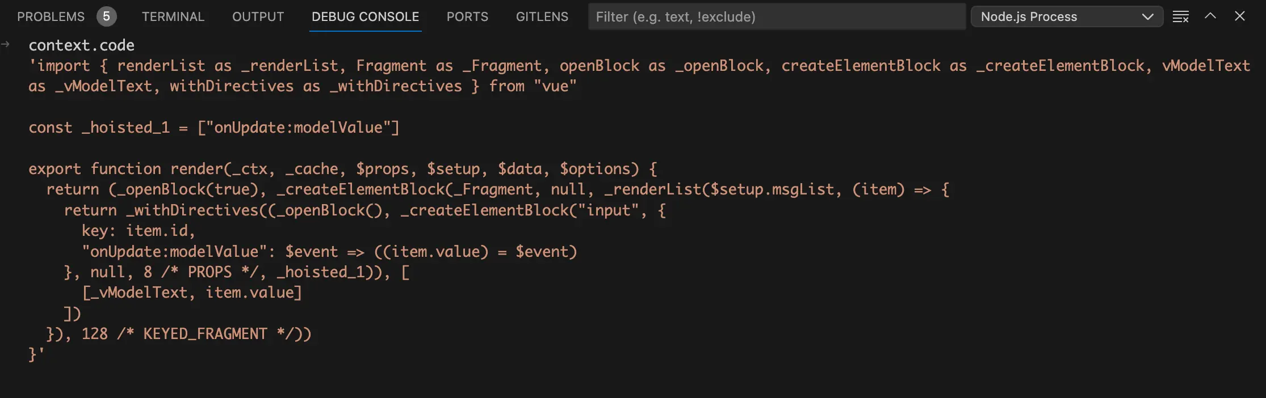Select the Debug Console tab

(x=365, y=16)
